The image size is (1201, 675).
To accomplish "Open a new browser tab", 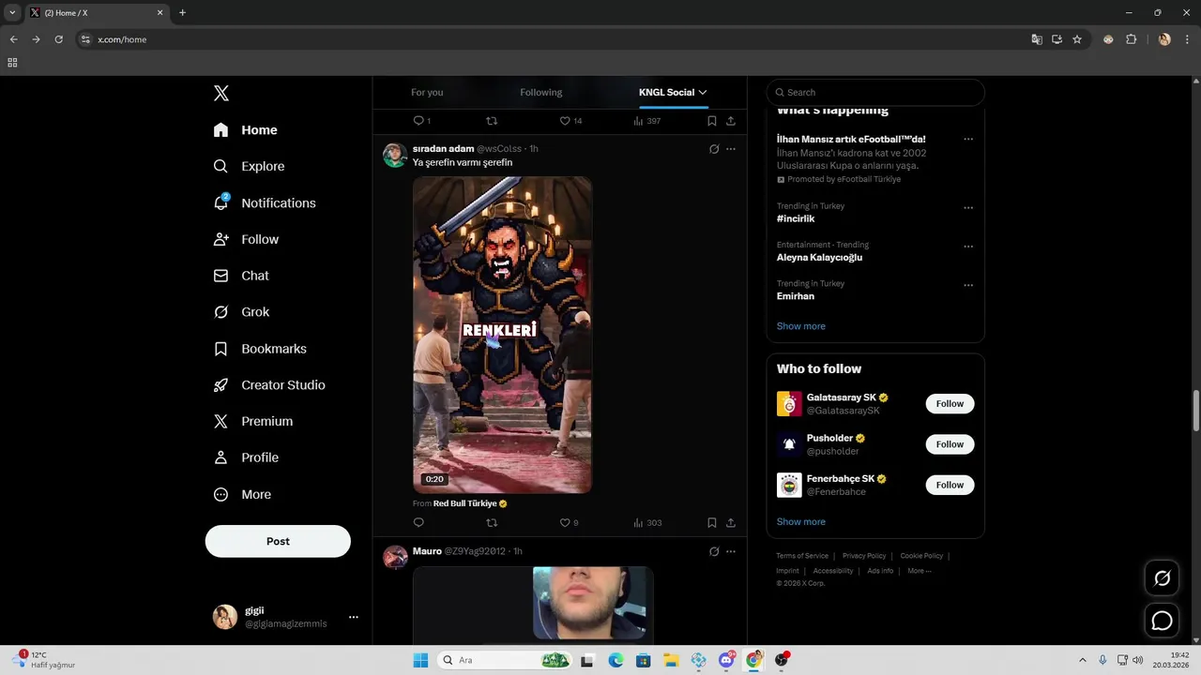I will (182, 13).
